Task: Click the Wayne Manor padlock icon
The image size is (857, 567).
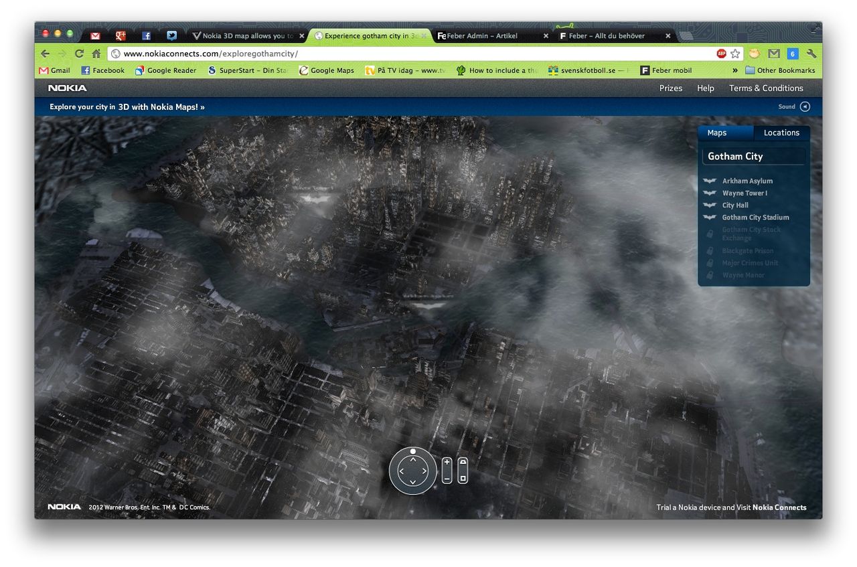Action: (711, 274)
